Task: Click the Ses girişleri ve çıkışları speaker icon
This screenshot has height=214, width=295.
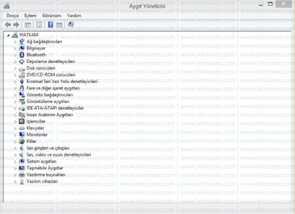Action: pyautogui.click(x=22, y=148)
